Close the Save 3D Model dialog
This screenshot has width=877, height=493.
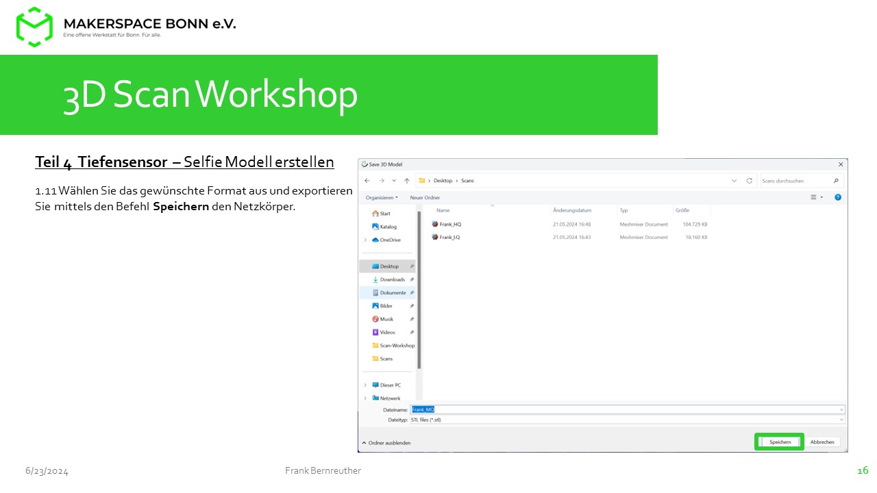click(x=841, y=164)
